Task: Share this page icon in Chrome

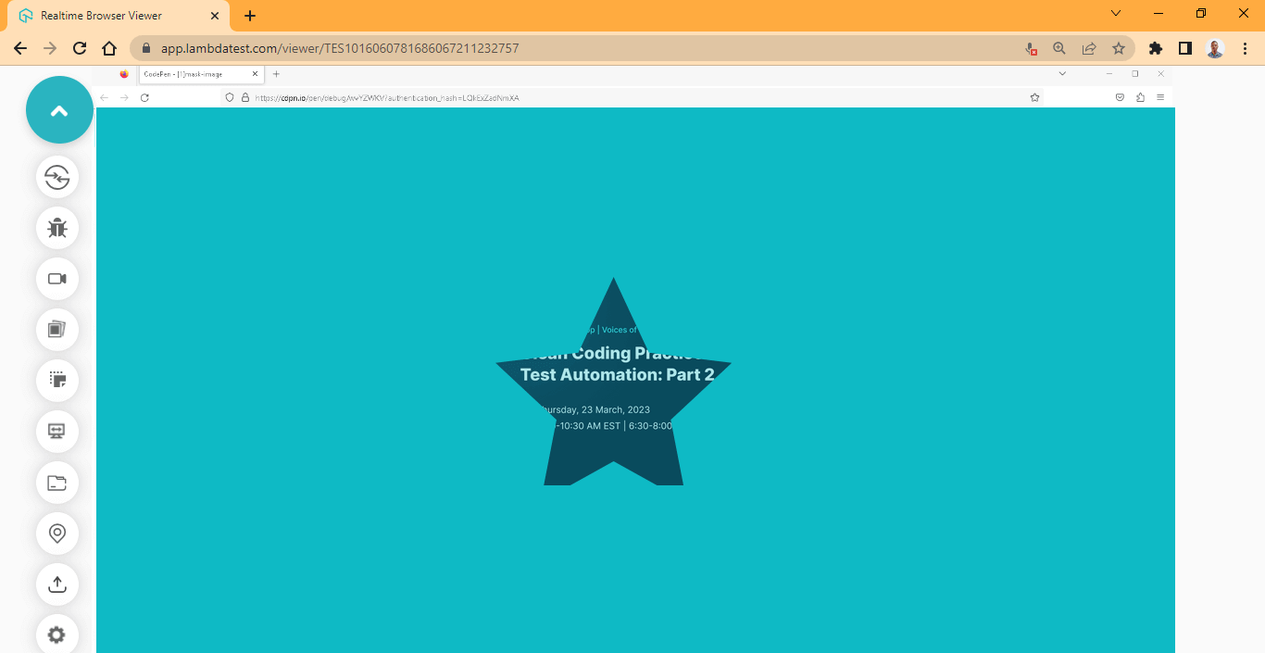Action: coord(1089,48)
